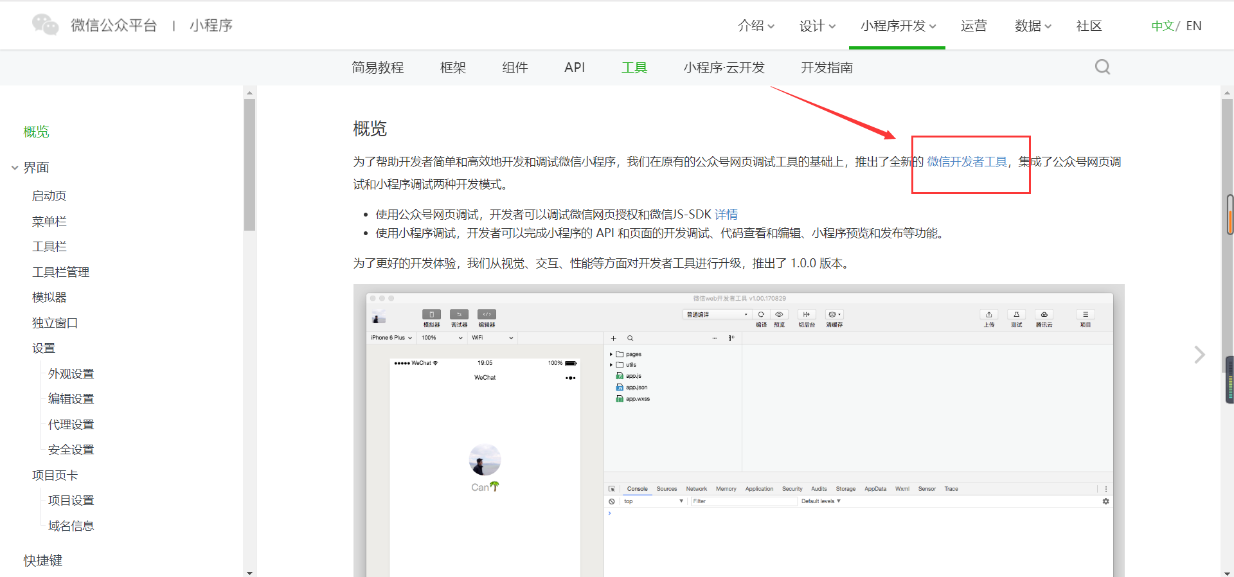1234x577 pixels.
Task: Switch language to 中文
Action: [x=1163, y=26]
